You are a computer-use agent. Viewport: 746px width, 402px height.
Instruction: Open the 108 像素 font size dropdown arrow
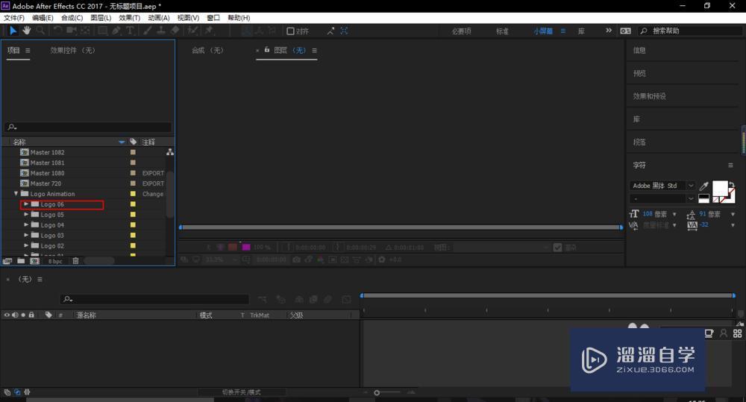[674, 215]
